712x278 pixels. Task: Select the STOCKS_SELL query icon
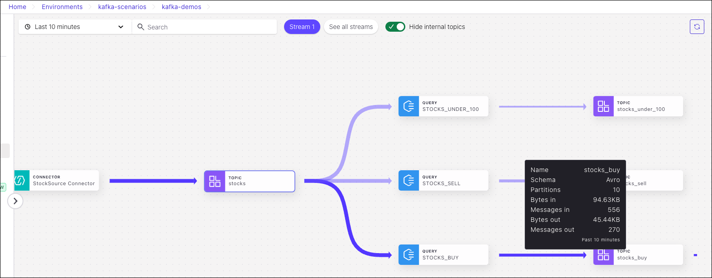(x=408, y=181)
